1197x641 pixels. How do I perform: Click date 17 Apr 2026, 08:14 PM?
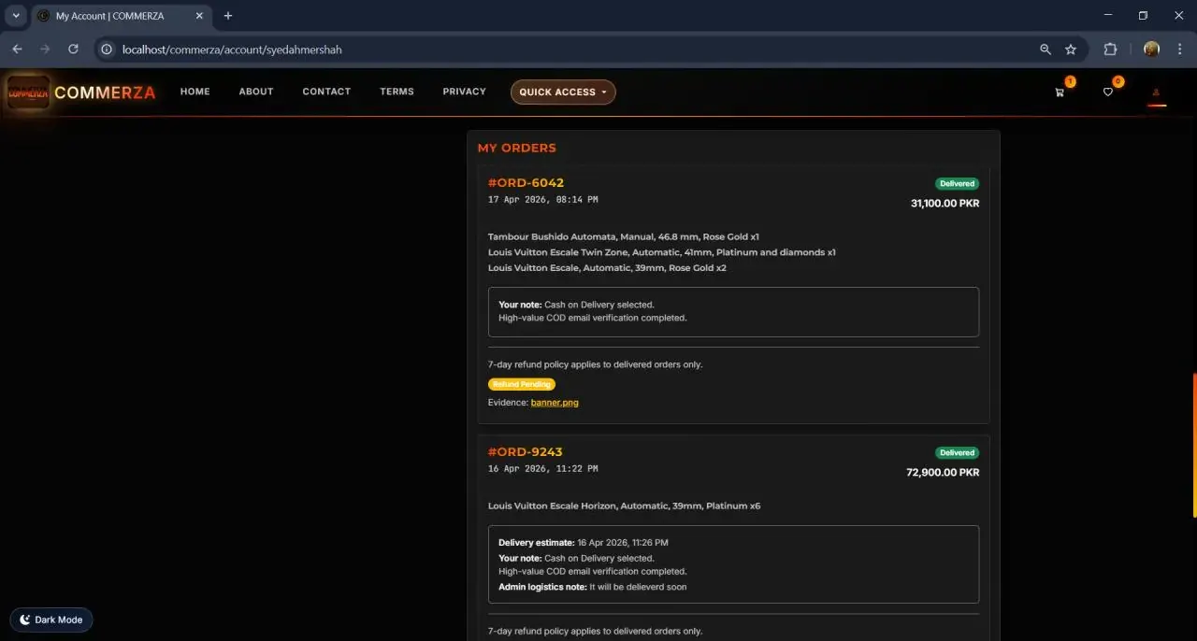pos(542,200)
